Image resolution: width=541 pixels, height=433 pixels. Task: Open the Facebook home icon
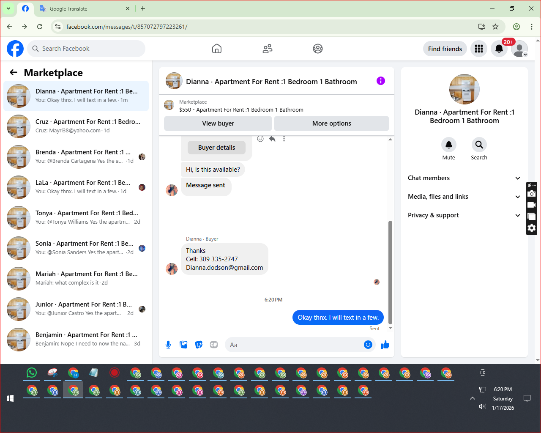[x=217, y=49]
